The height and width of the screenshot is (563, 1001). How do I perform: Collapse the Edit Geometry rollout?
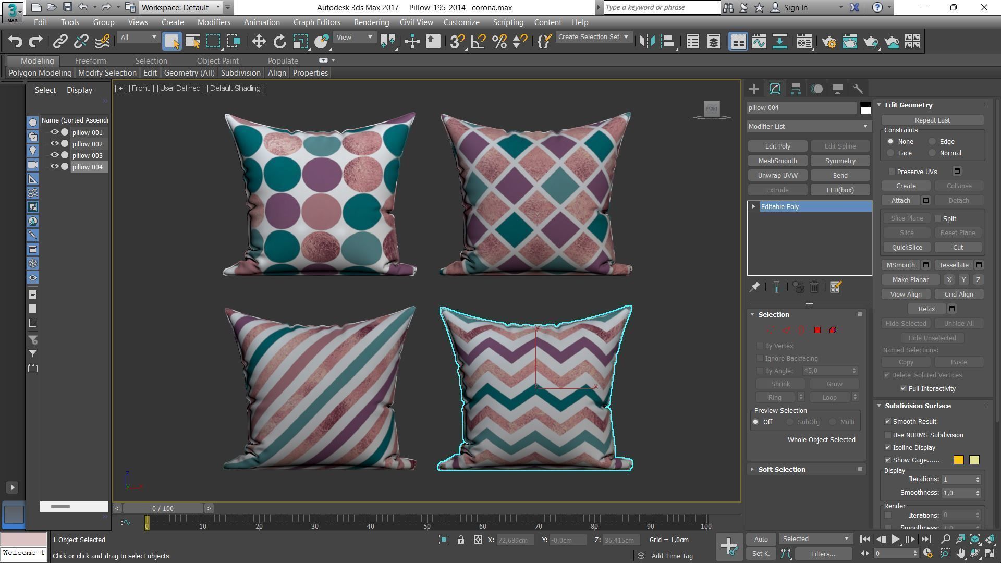[x=908, y=105]
